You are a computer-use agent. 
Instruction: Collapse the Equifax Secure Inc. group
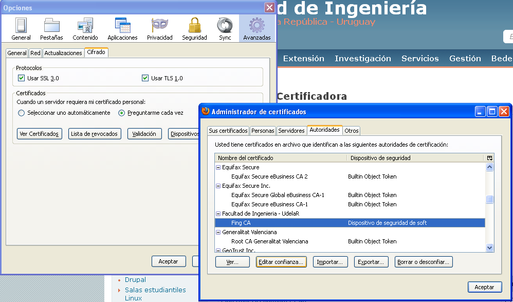218,186
